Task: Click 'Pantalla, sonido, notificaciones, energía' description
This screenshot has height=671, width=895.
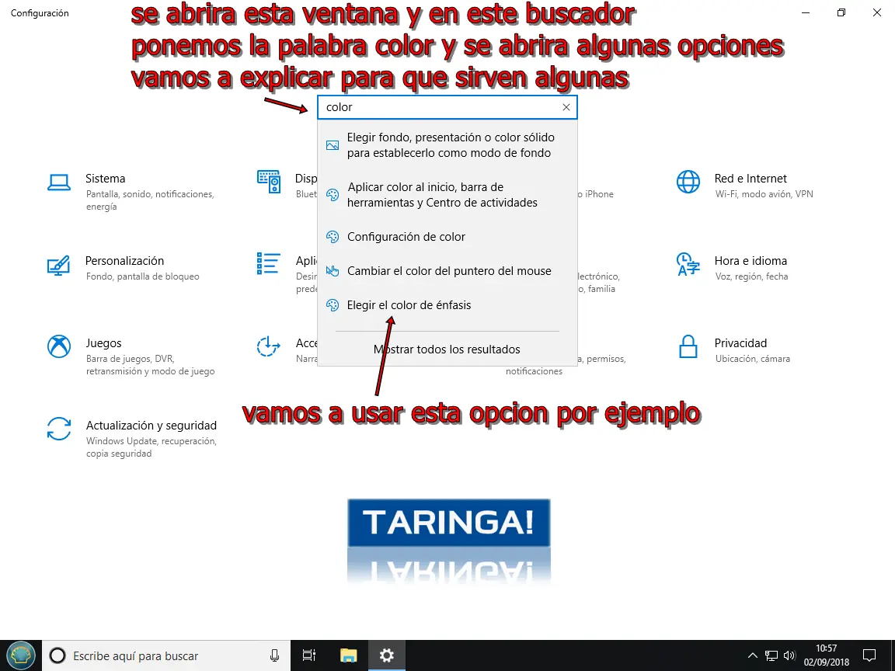Action: 150,200
